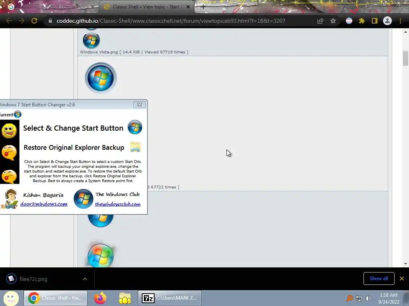Open the clock showing 1:18 AM
The width and height of the screenshot is (409, 306).
pos(389,298)
